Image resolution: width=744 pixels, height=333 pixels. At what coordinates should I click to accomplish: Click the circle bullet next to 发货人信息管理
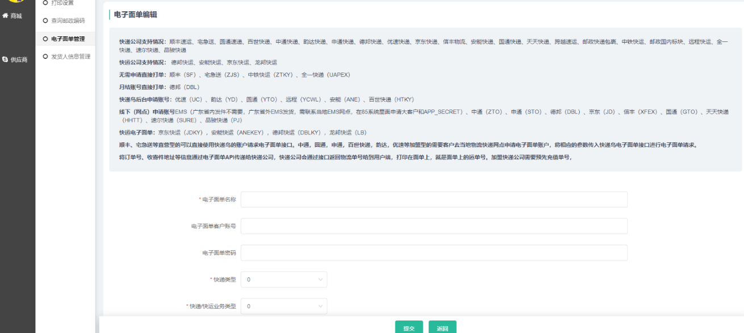pos(45,57)
